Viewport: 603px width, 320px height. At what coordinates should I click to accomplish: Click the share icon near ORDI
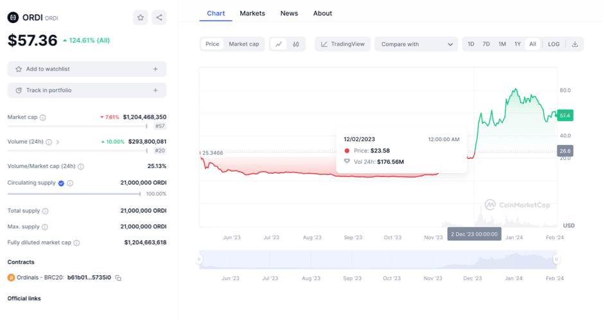point(159,17)
